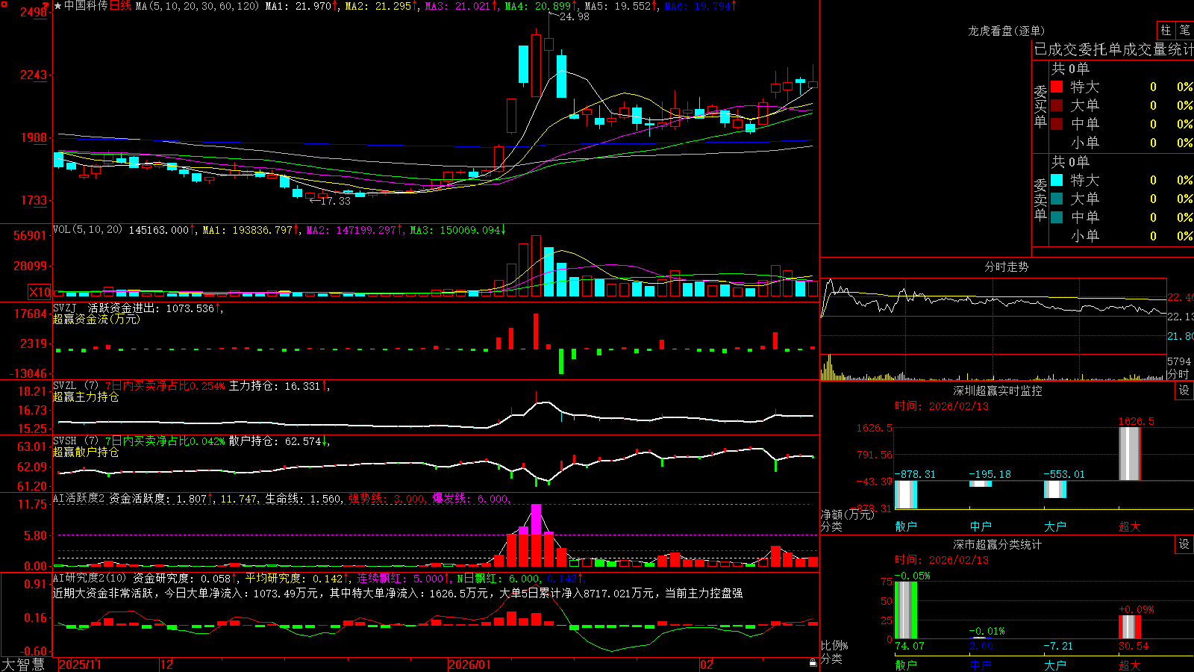The height and width of the screenshot is (672, 1194).
Task: Click the 大智慧 logo at bottom left
Action: click(23, 664)
